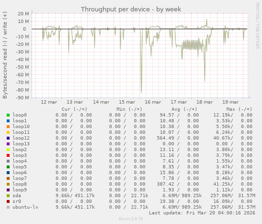Select the loop6 legend label
This screenshot has width=262, height=224.
point(20,173)
